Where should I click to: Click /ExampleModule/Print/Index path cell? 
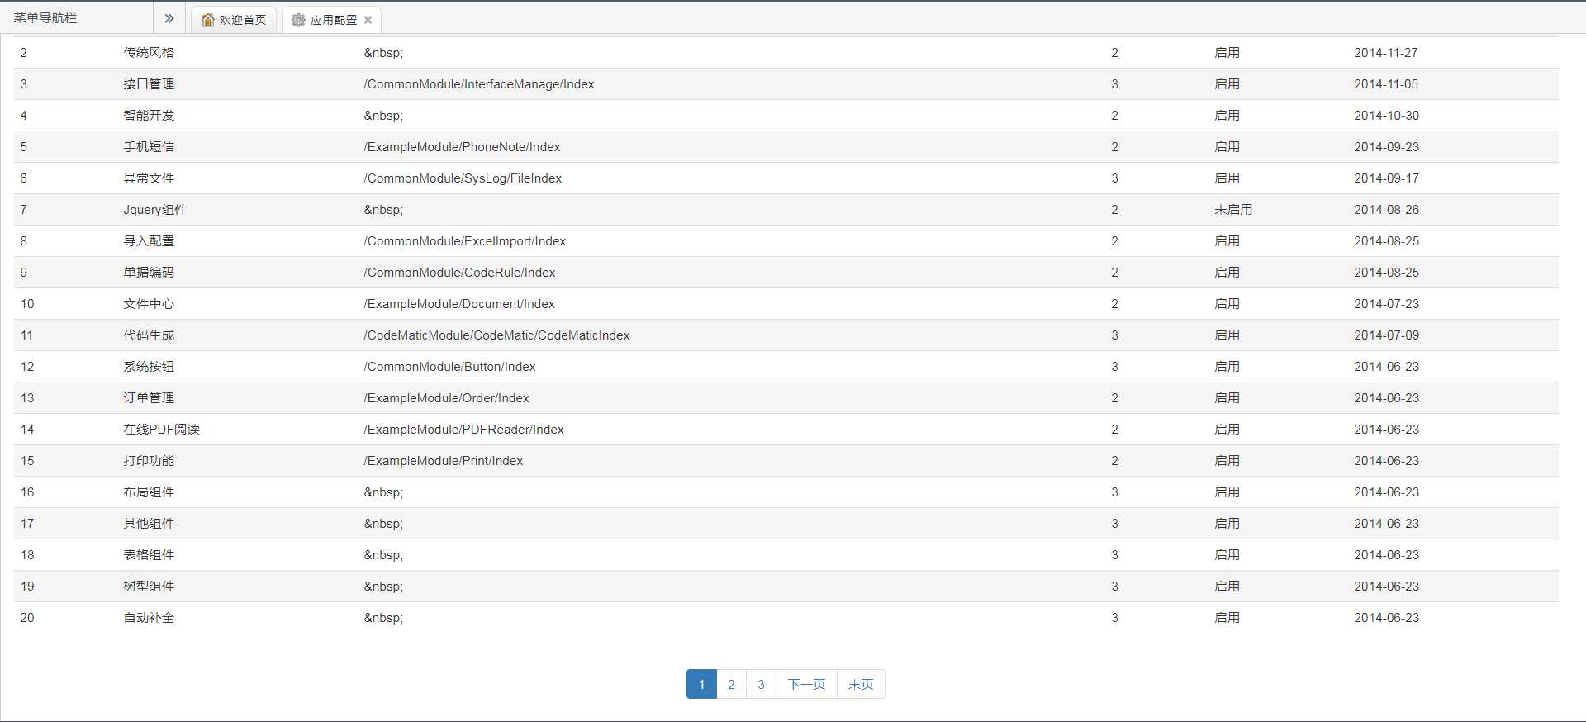444,461
